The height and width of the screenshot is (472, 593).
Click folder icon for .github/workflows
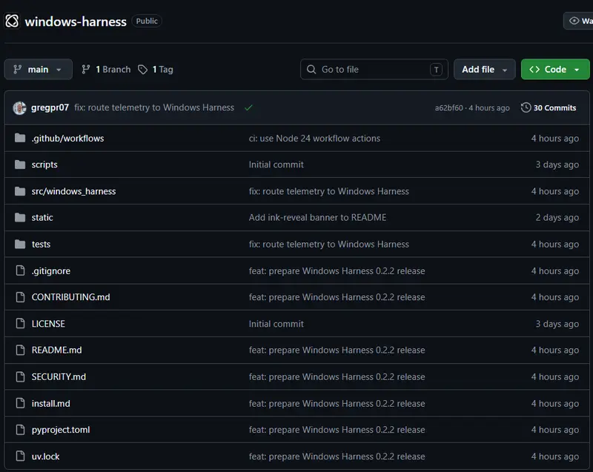coord(20,138)
